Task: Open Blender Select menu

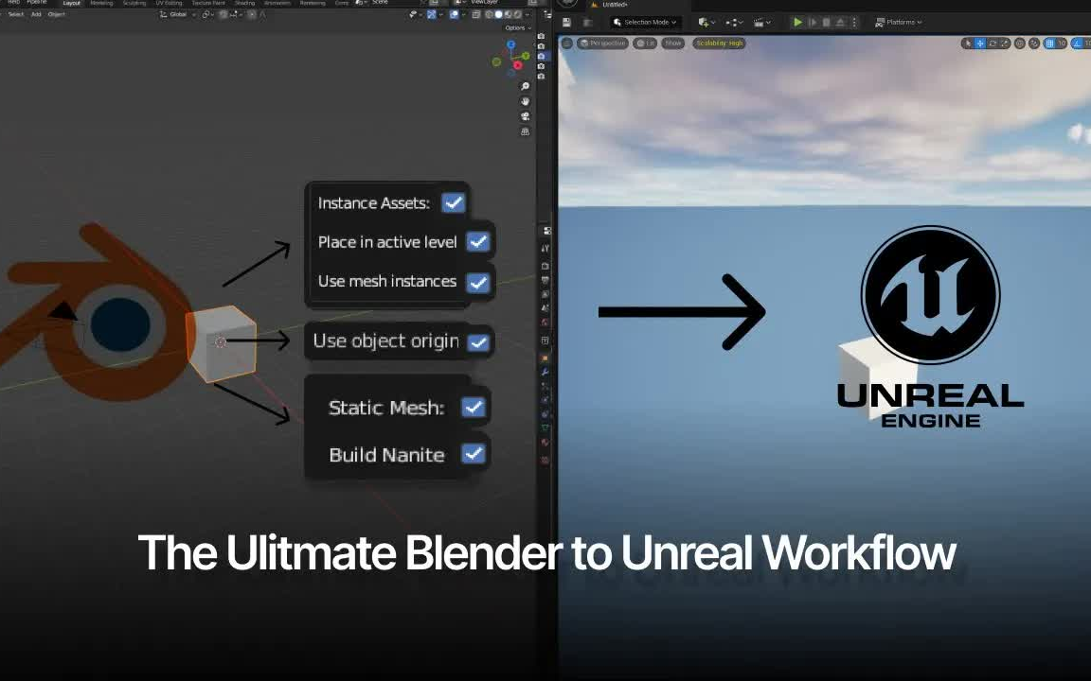Action: [15, 14]
